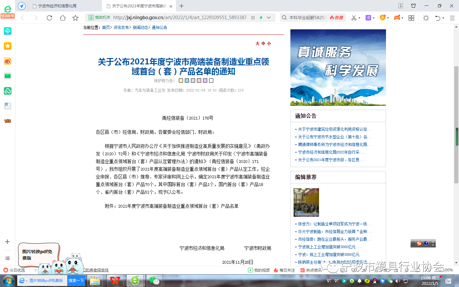Click the conference photo thumbnail under 编辑推荐
Viewport: 459px width, 287px height.
tap(306, 202)
